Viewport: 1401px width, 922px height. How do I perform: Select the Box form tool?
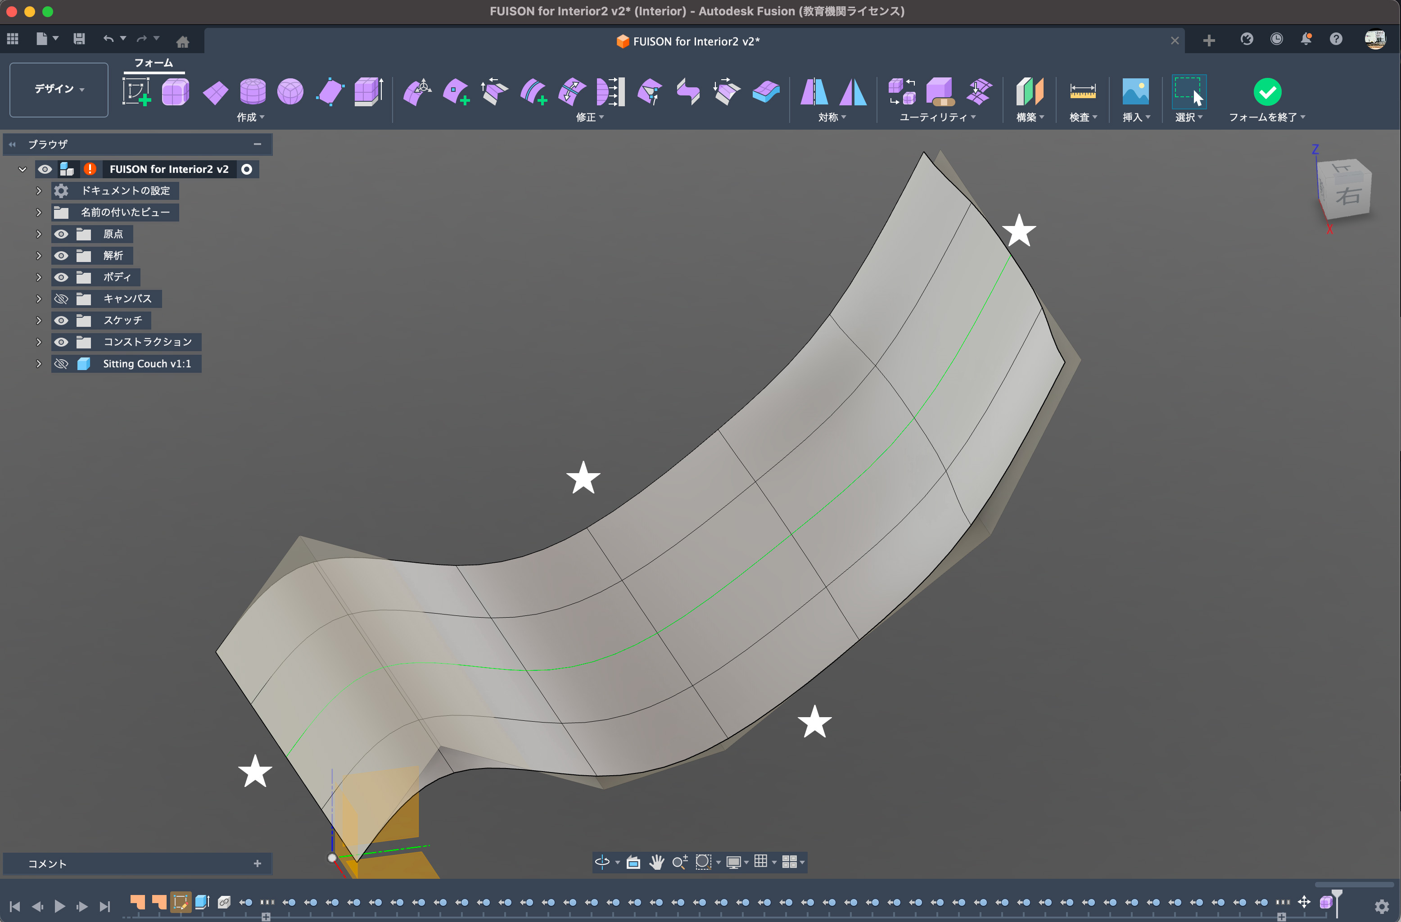pyautogui.click(x=175, y=92)
